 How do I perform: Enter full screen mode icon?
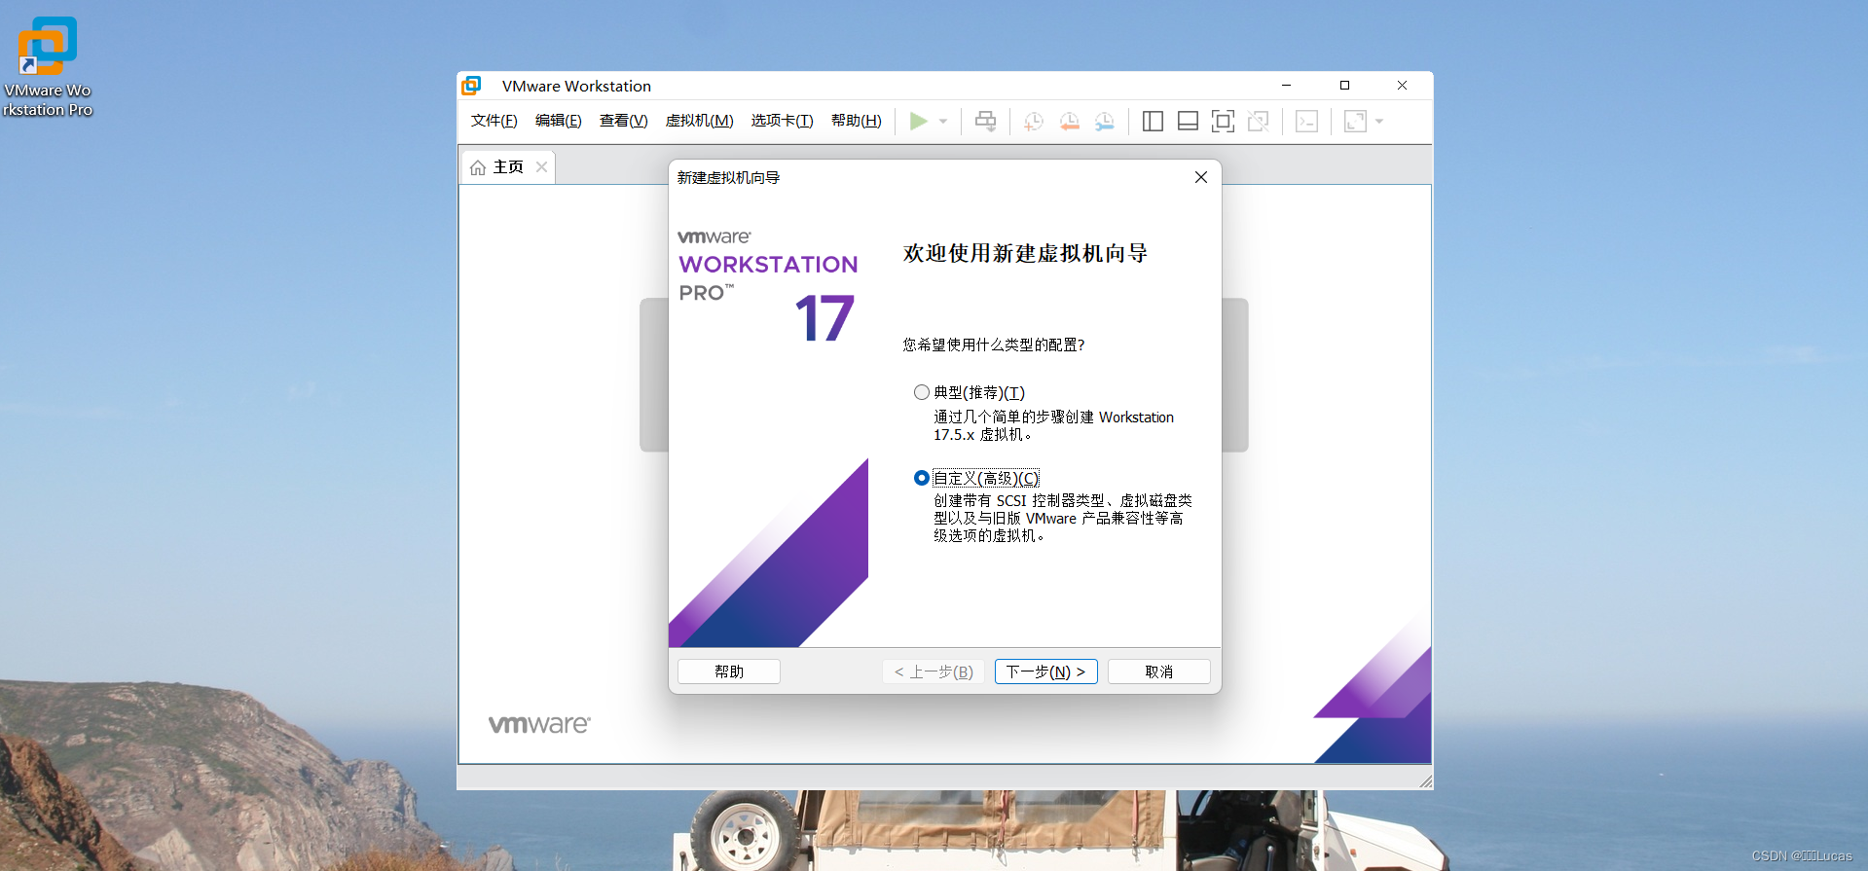pos(1223,121)
